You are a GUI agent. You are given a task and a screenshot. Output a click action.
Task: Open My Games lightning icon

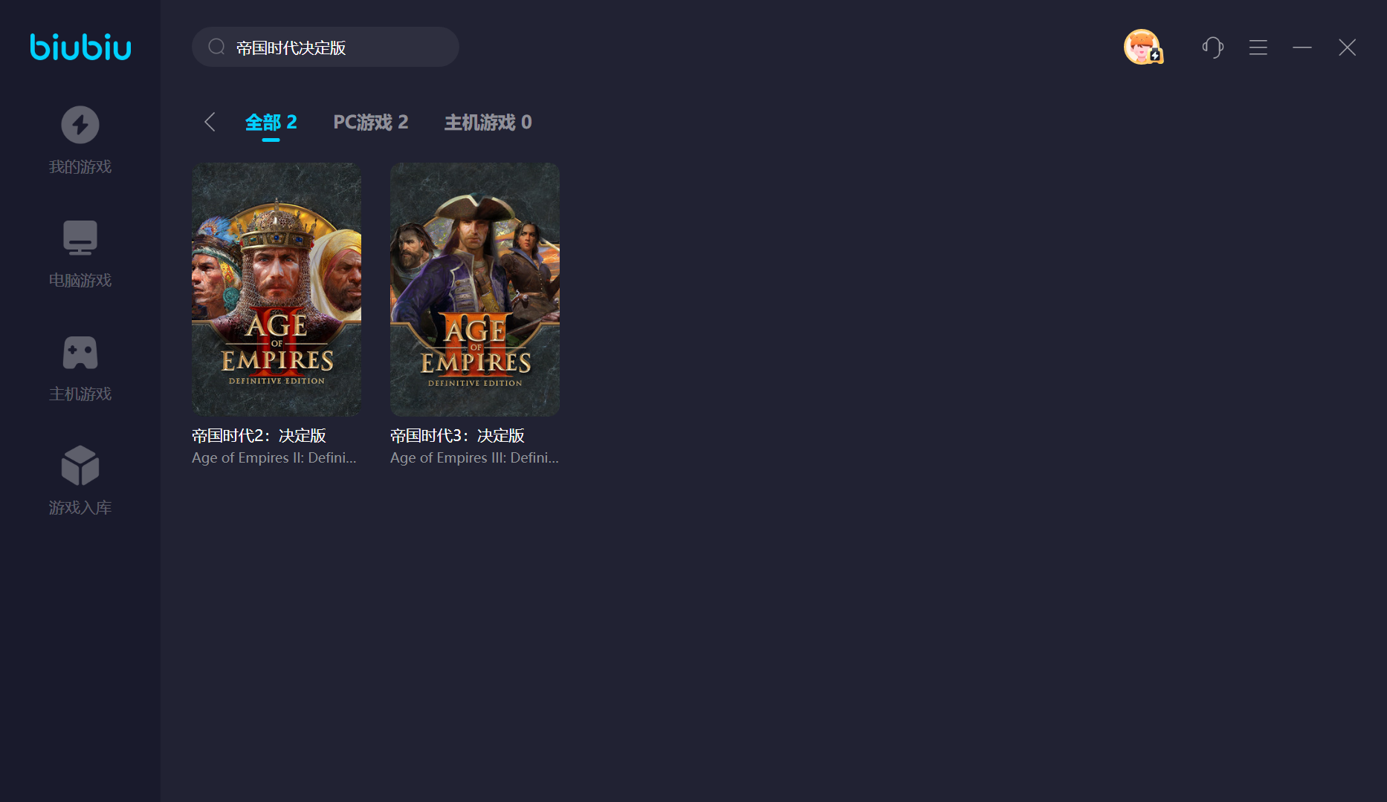[x=80, y=125]
